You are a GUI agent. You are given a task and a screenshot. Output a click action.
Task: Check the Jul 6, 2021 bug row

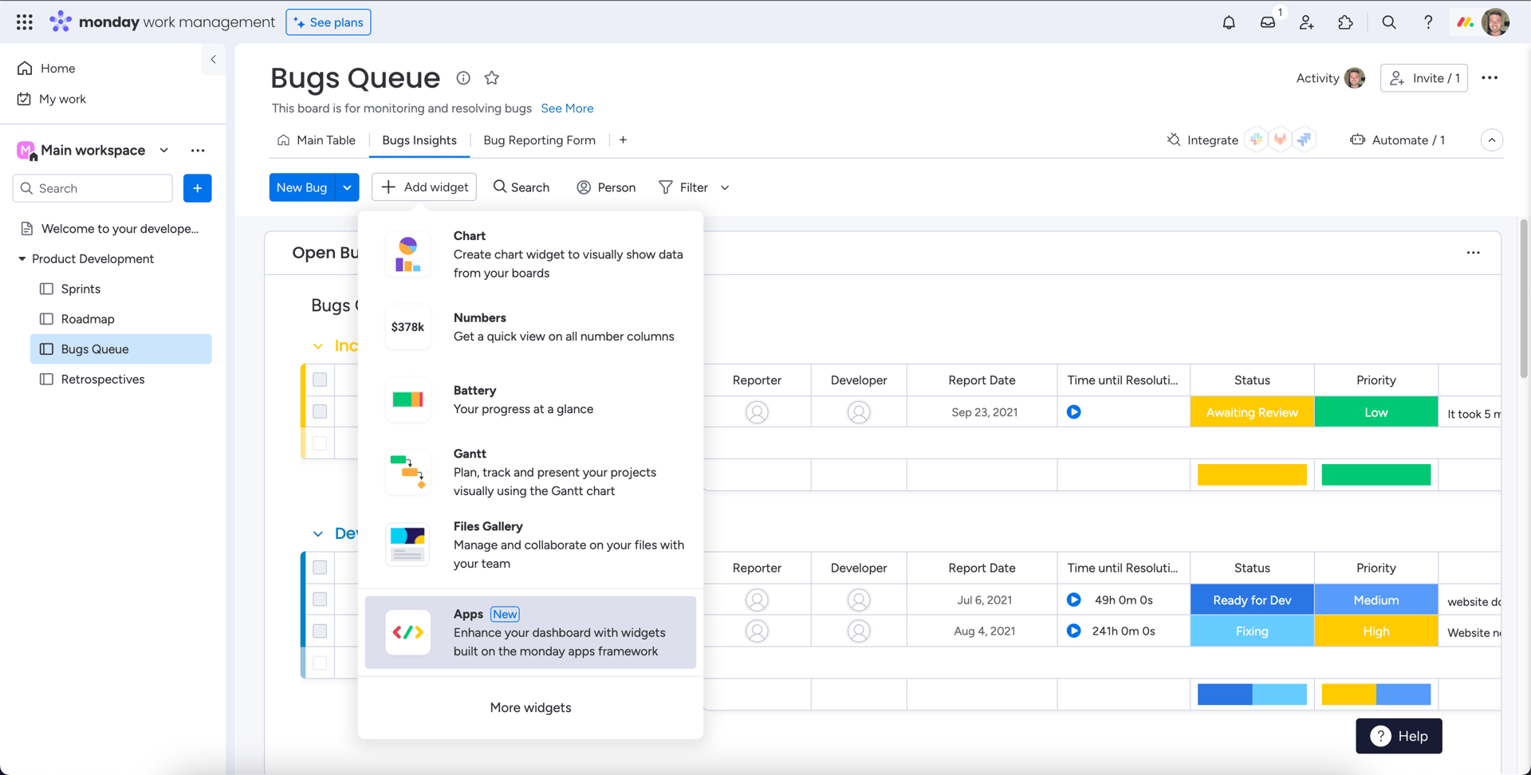click(320, 600)
